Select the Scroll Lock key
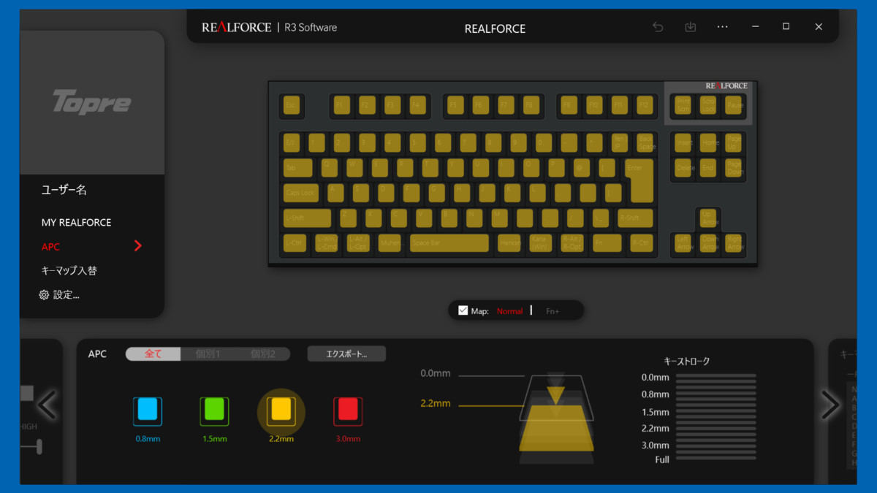The width and height of the screenshot is (877, 493). [x=708, y=106]
